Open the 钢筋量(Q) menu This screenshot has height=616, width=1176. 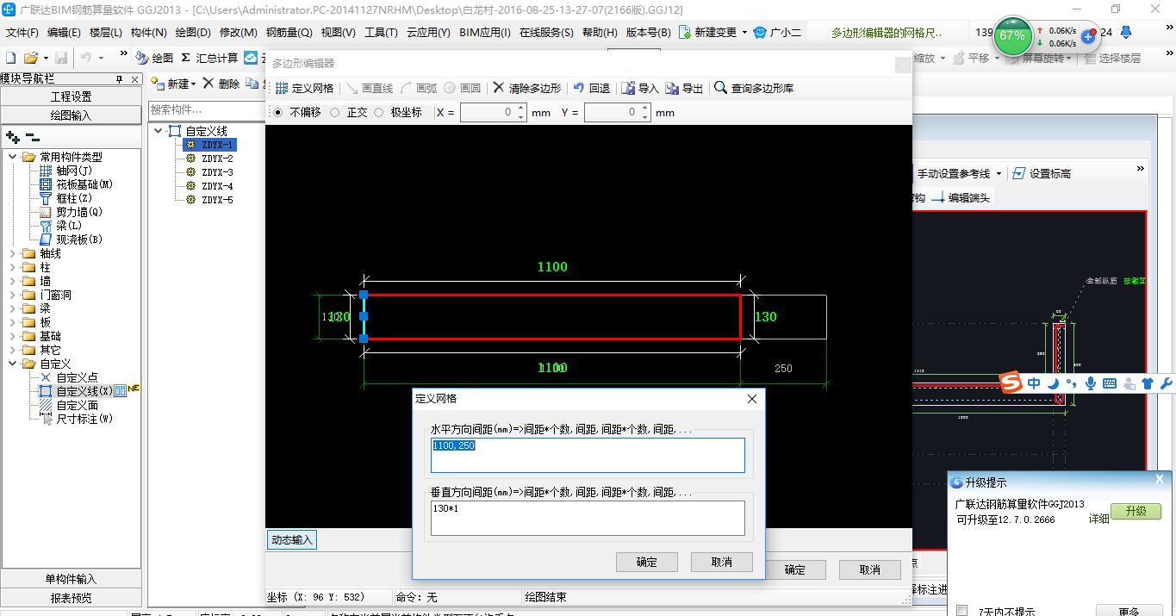pos(289,33)
